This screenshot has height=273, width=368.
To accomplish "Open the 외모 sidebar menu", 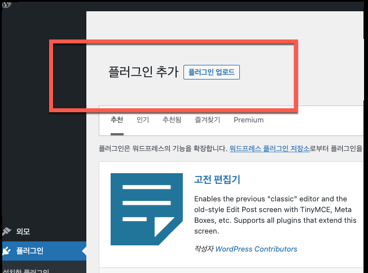I will point(44,231).
